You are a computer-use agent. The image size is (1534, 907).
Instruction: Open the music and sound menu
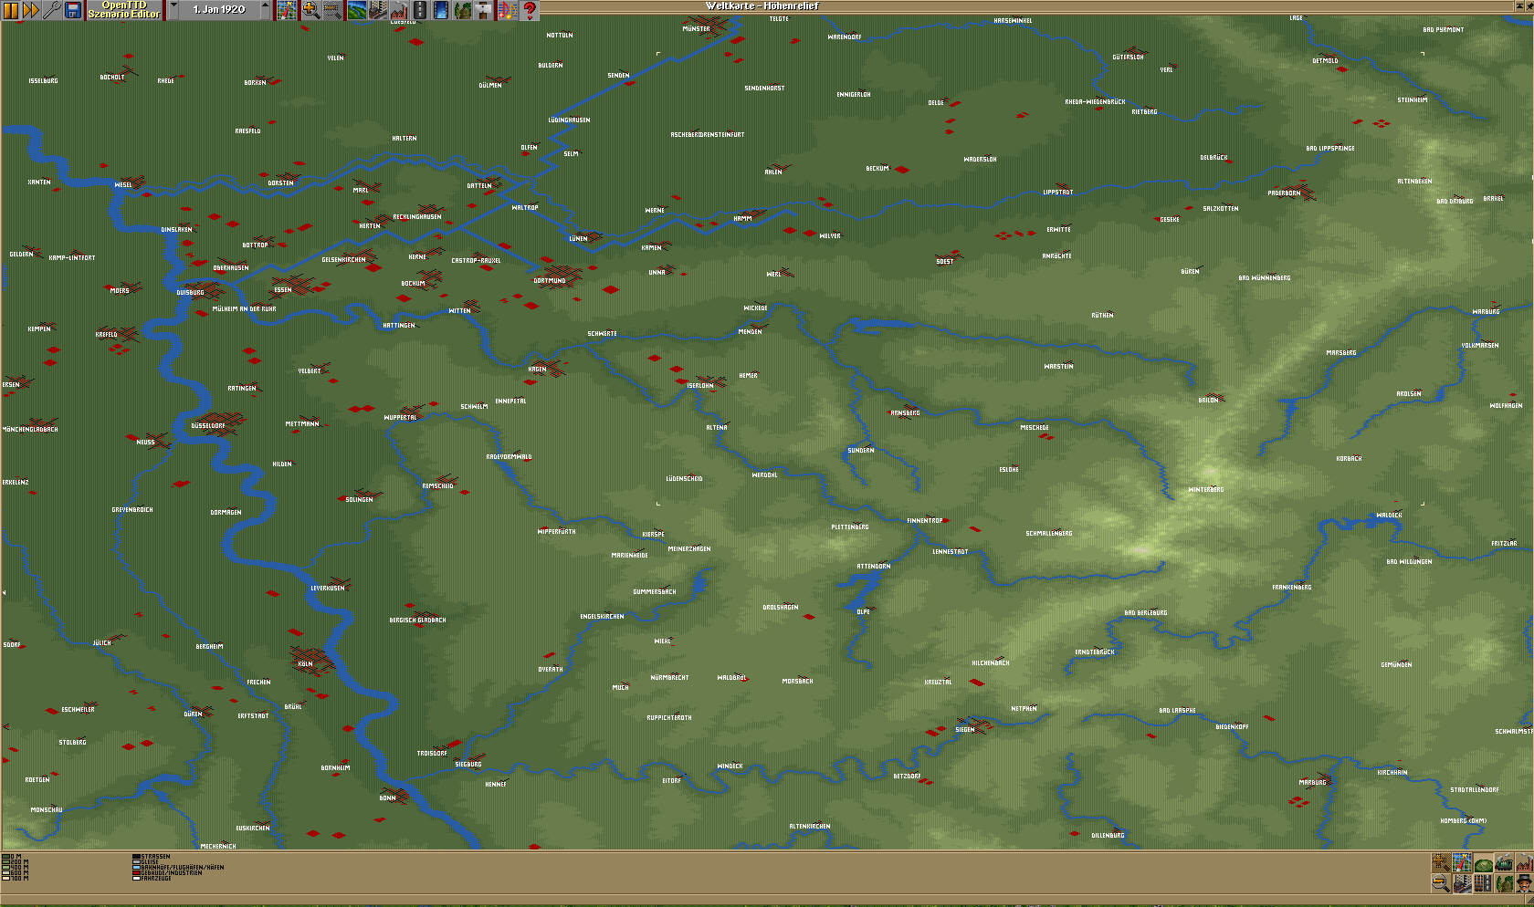pos(507,10)
